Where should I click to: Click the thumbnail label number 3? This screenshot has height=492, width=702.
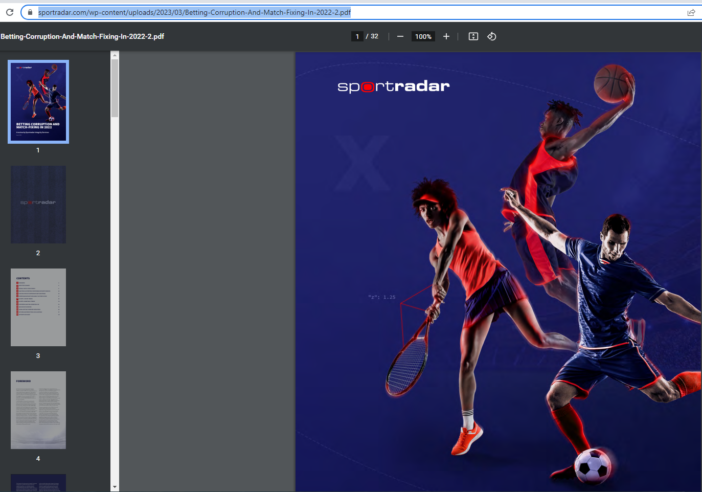pyautogui.click(x=38, y=355)
